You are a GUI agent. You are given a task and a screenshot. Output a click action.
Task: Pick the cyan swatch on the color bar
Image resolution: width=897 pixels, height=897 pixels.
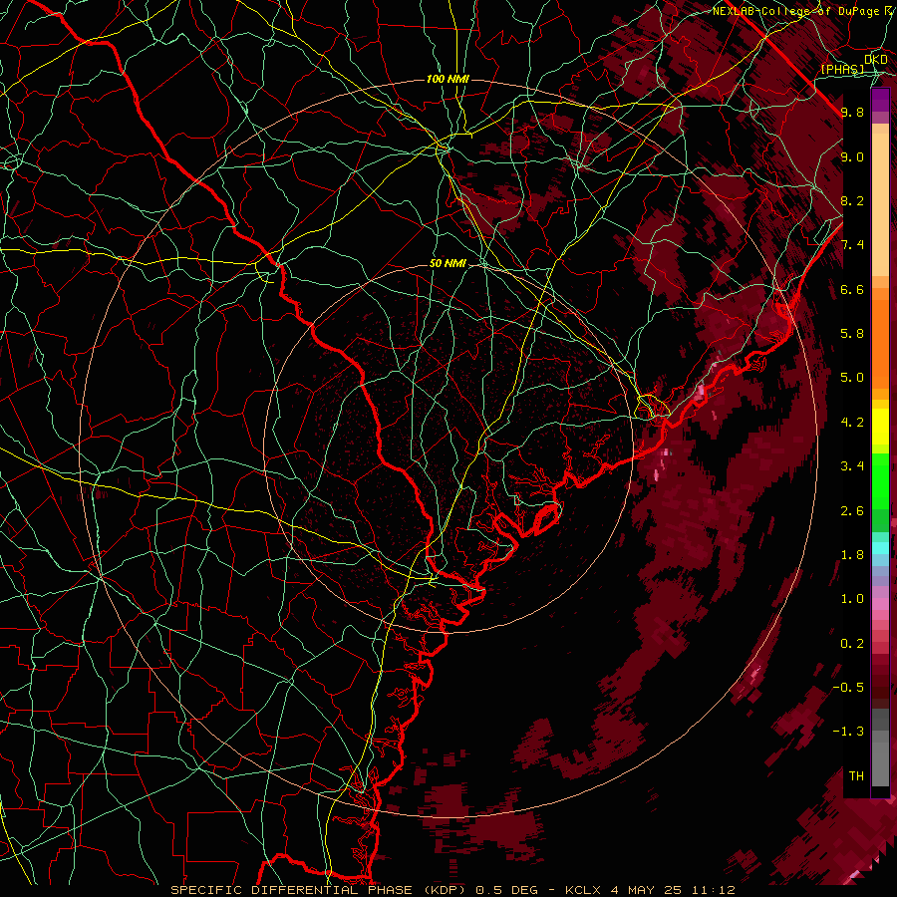pyautogui.click(x=880, y=547)
